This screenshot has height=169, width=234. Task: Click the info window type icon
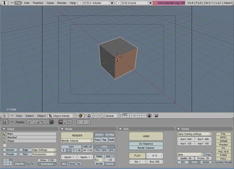pos(4,3)
